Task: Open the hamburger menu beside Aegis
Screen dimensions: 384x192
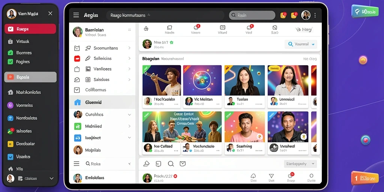Action: (x=76, y=15)
